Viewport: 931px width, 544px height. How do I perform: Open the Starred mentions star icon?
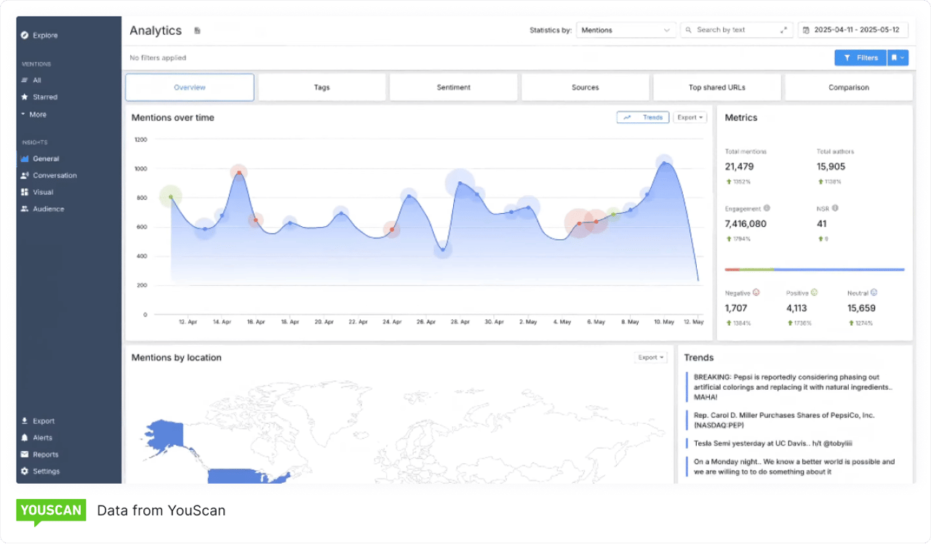click(25, 97)
